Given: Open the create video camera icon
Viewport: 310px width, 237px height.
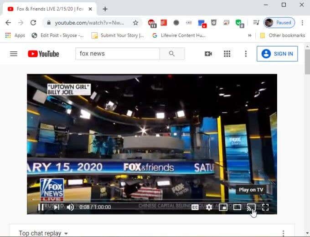Looking at the screenshot, I should coord(208,54).
